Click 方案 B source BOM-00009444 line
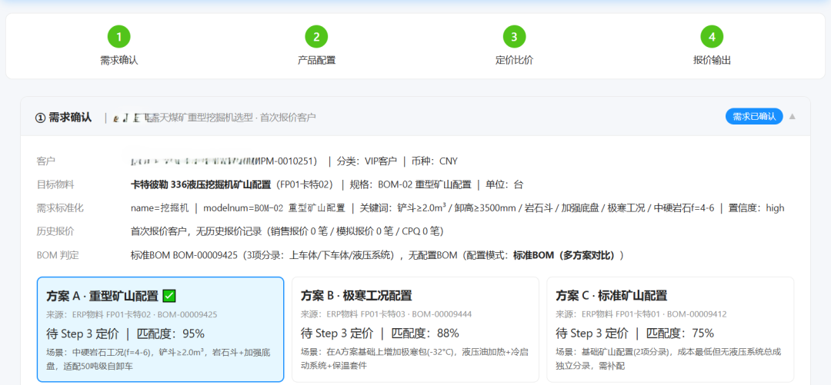831x385 pixels. click(386, 314)
